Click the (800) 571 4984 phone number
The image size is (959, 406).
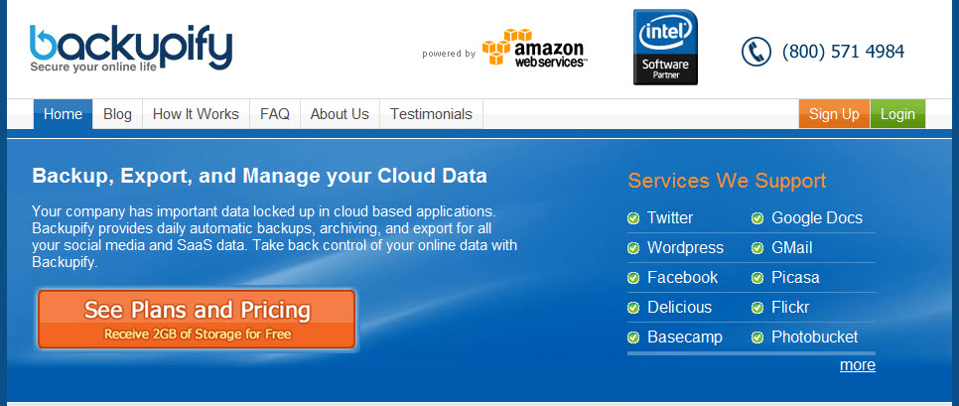(x=843, y=52)
